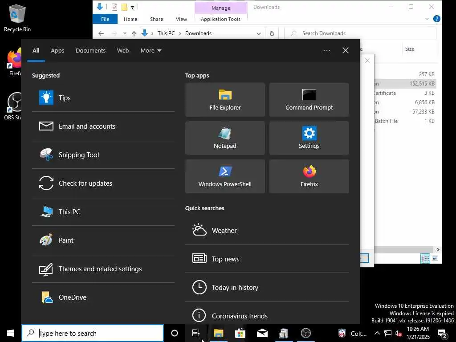Click the Search Downloads box
The width and height of the screenshot is (456, 342).
(x=361, y=33)
